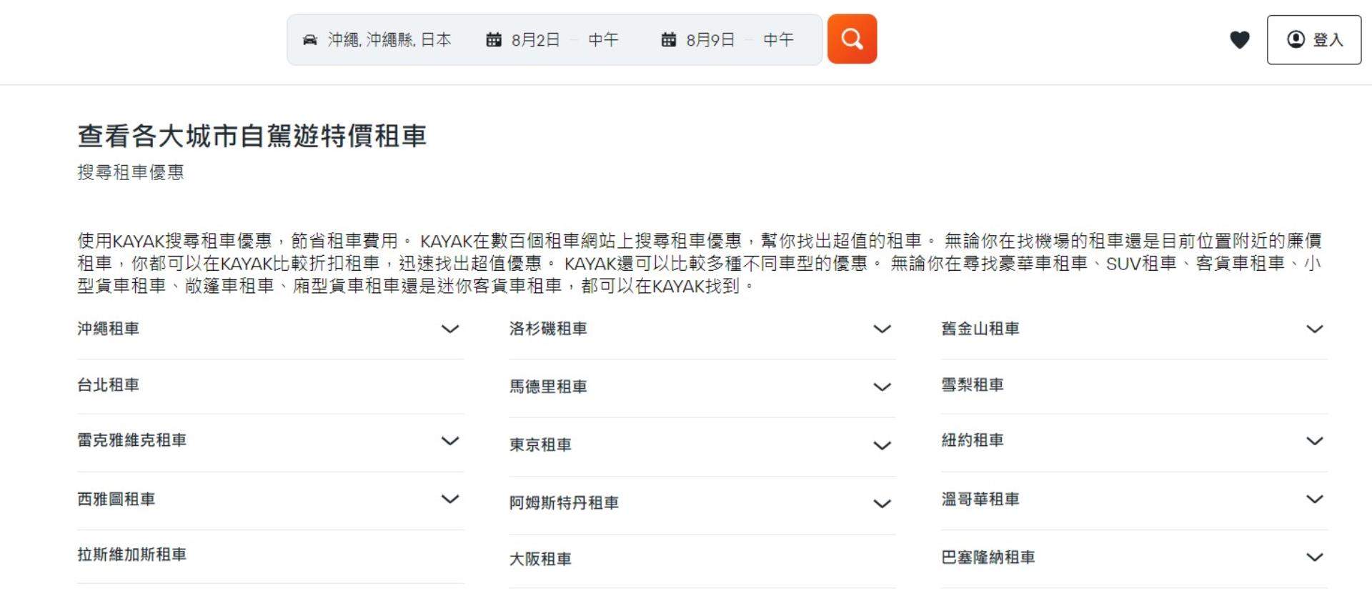Viewport: 1372px width, 596px height.
Task: Expand the 巴塞隆納租車 section chevron
Action: pyautogui.click(x=1315, y=557)
